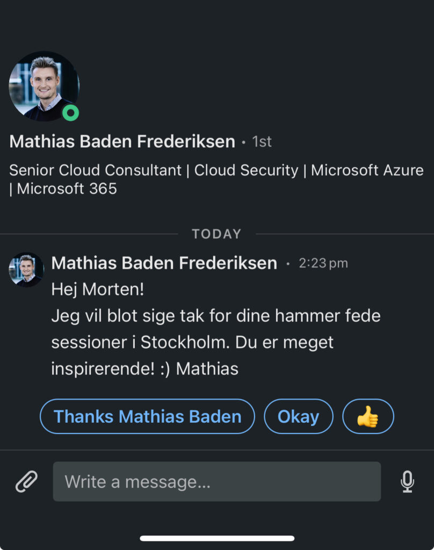Screen dimensions: 434x550
Task: Tap the green online status indicator
Action: (70, 113)
